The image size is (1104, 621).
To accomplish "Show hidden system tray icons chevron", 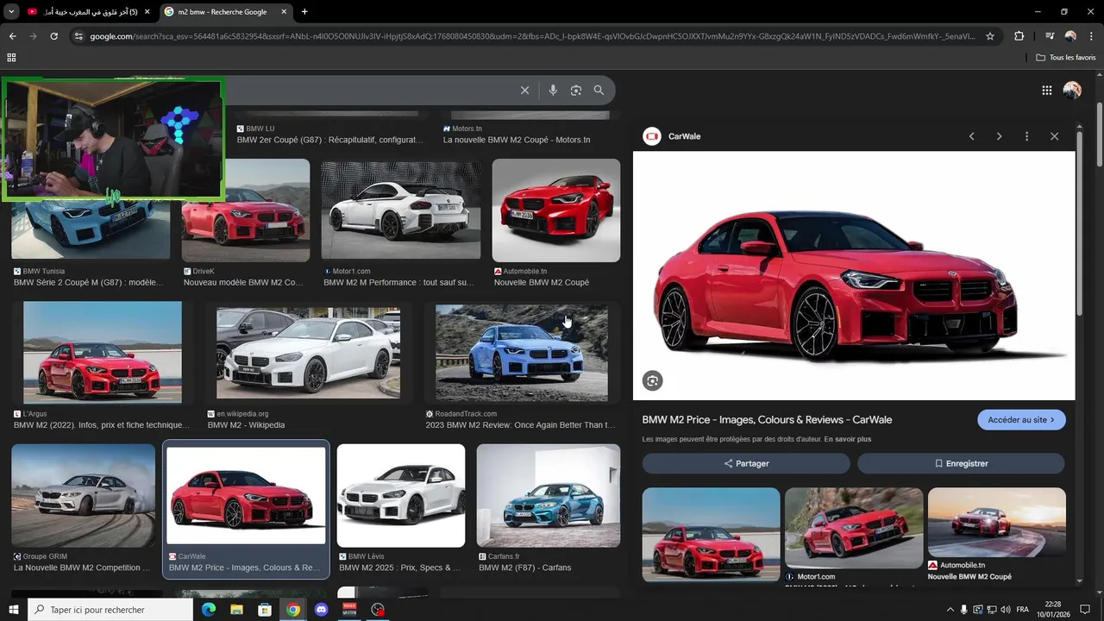I will tap(950, 610).
